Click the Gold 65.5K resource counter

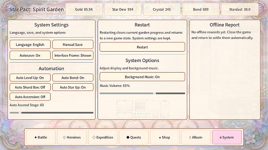click(x=84, y=9)
